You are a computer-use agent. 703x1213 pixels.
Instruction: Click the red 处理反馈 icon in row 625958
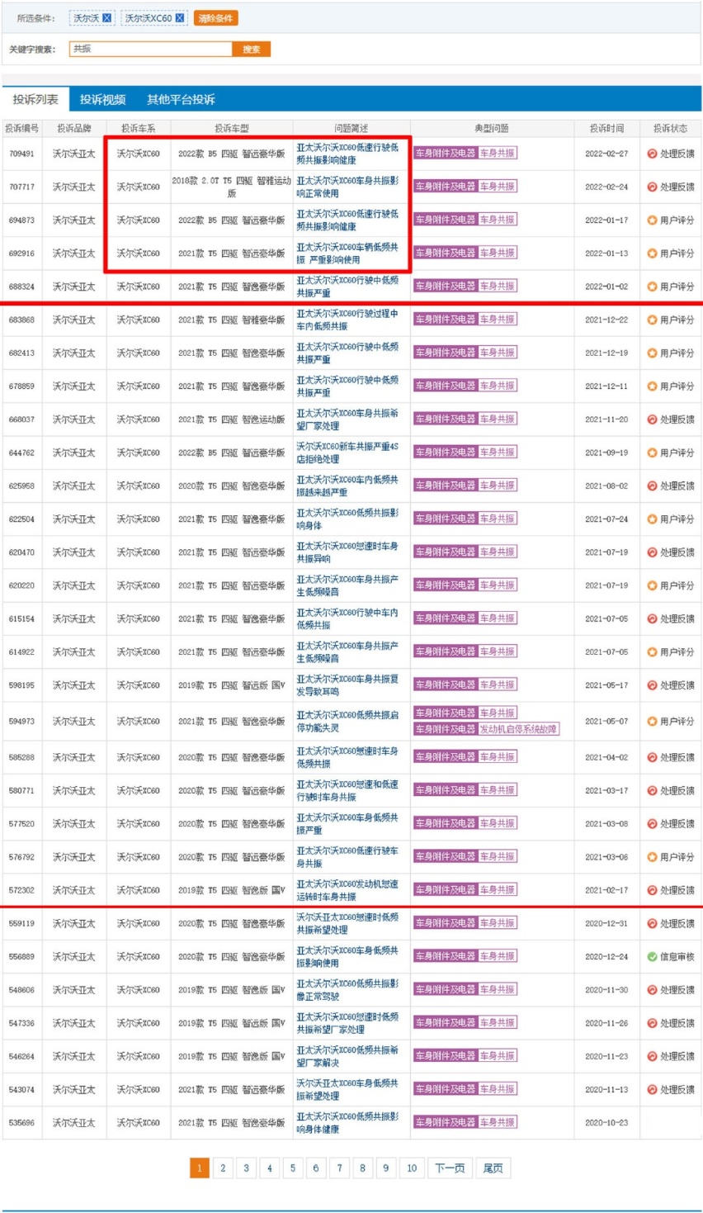coord(652,486)
